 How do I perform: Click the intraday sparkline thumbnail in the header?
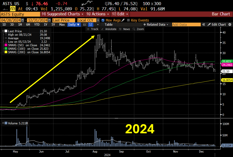click(x=87, y=3)
